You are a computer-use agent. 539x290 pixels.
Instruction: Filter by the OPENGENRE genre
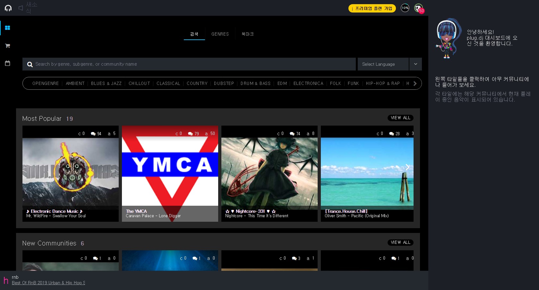click(x=46, y=83)
